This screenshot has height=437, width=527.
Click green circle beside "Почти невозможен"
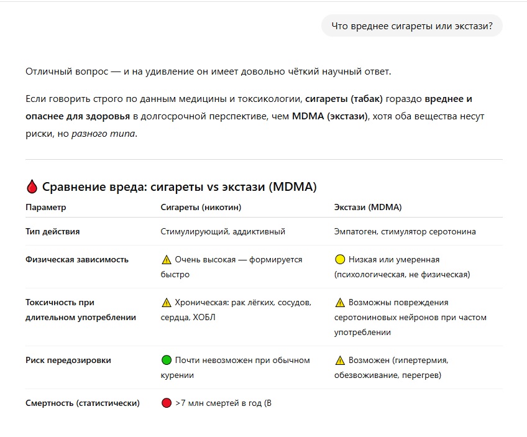tap(166, 360)
